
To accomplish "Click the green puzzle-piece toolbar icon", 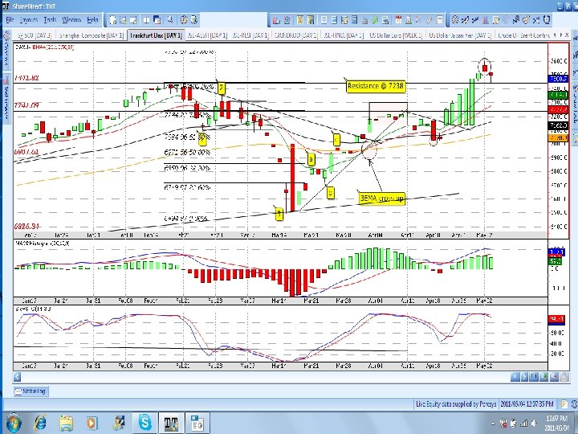I will pos(375,20).
